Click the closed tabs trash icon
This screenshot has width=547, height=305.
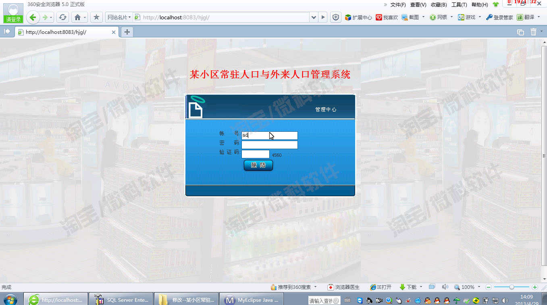pyautogui.click(x=533, y=32)
